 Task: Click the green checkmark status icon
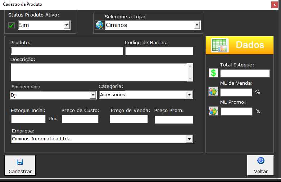[12, 25]
